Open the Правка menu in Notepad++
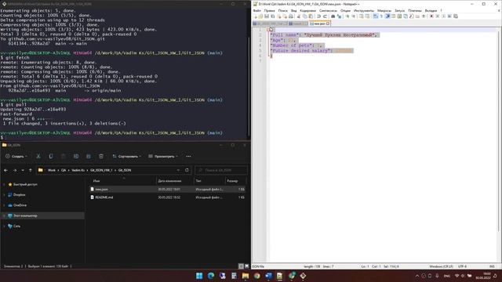This screenshot has height=282, width=502. click(x=269, y=10)
